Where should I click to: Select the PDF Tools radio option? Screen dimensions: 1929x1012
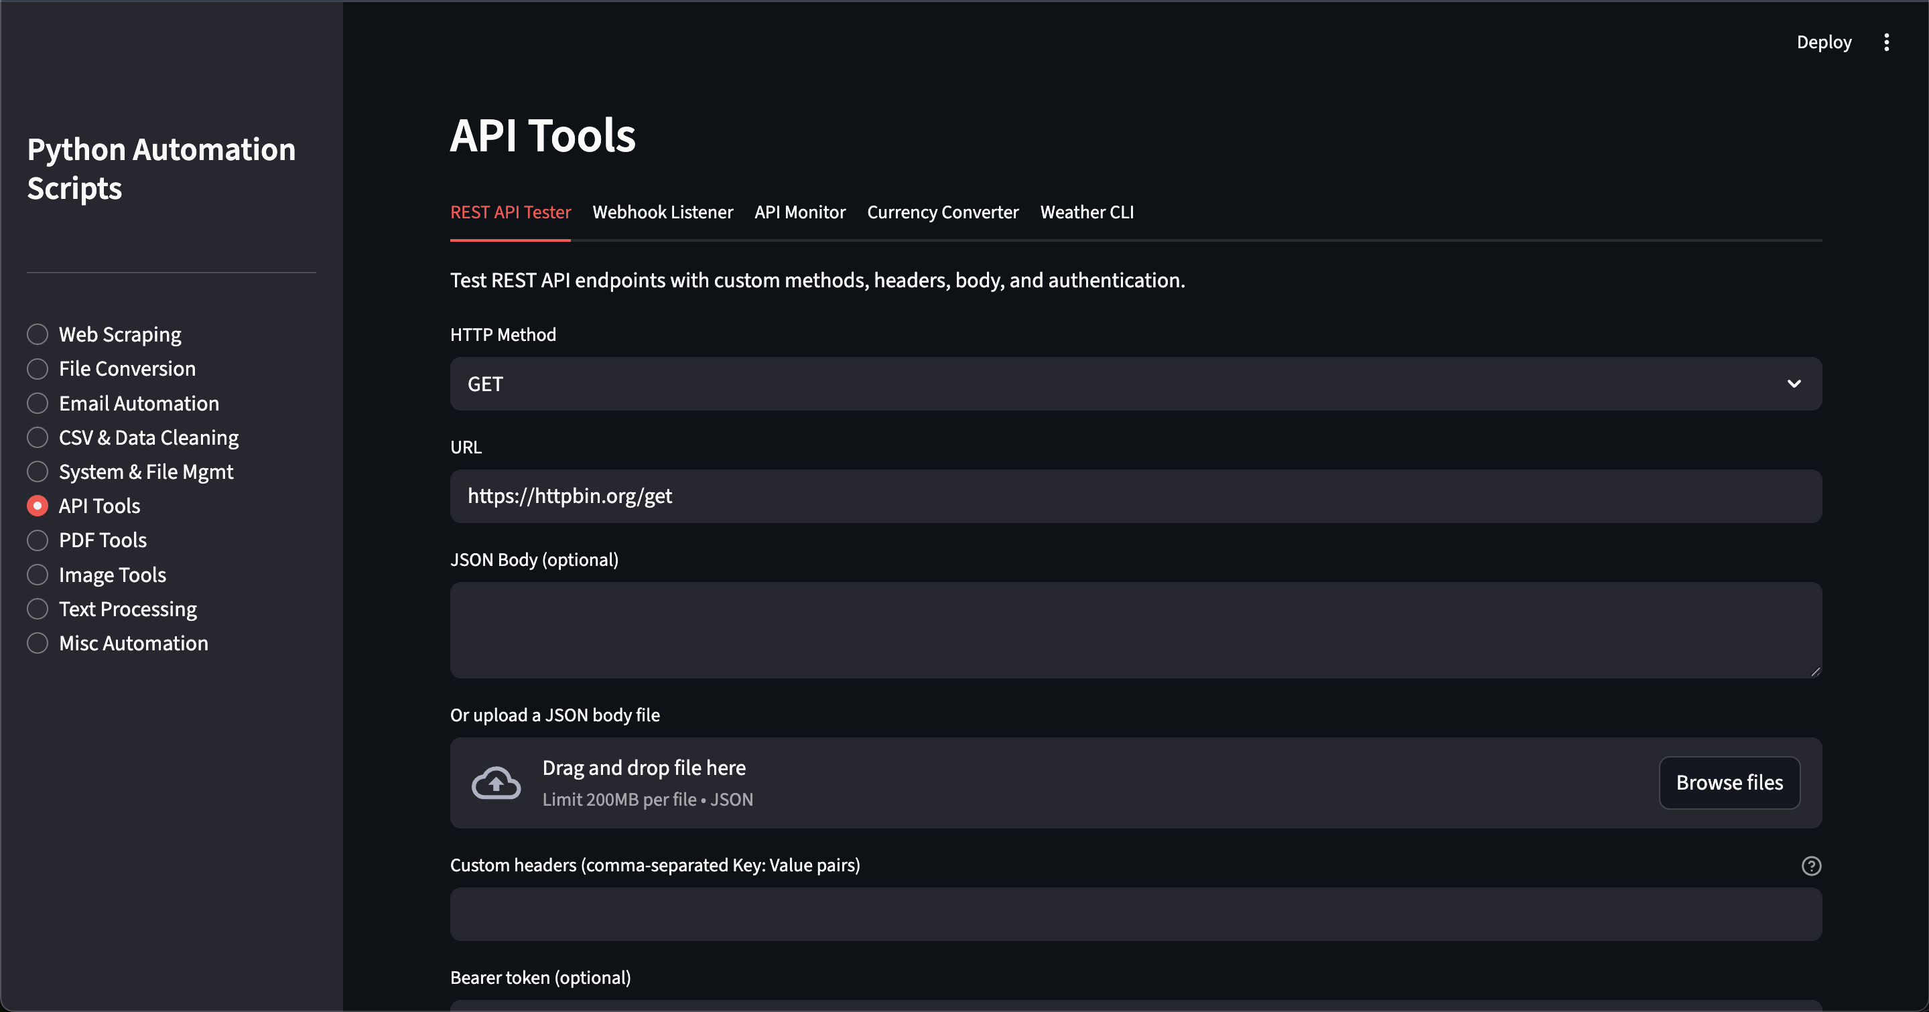(38, 540)
